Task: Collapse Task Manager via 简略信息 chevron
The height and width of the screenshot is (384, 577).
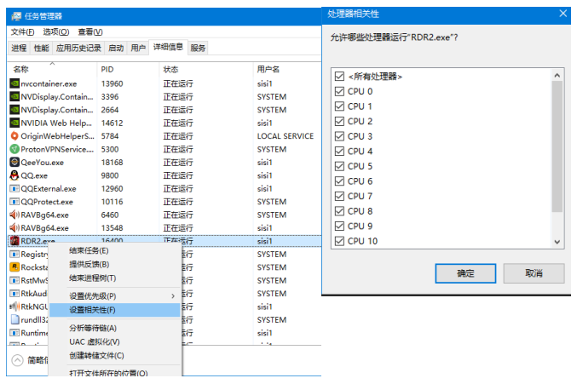Action: [x=16, y=360]
